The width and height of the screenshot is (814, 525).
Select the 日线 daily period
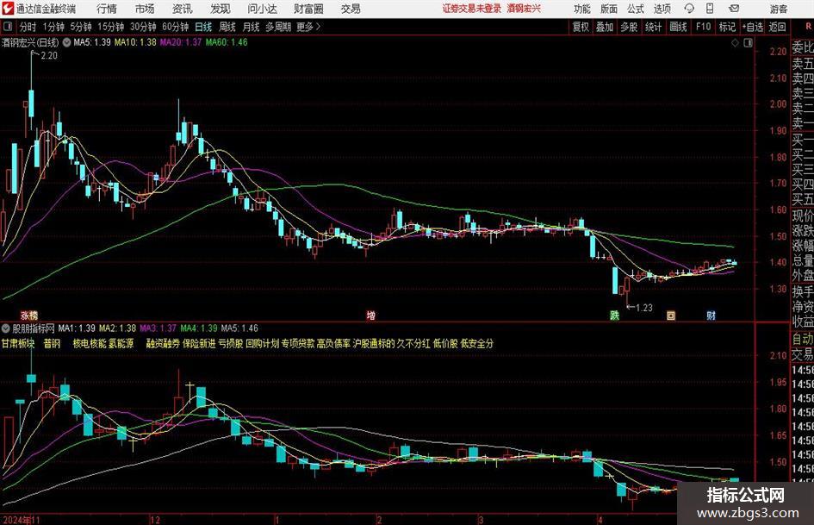pos(203,27)
